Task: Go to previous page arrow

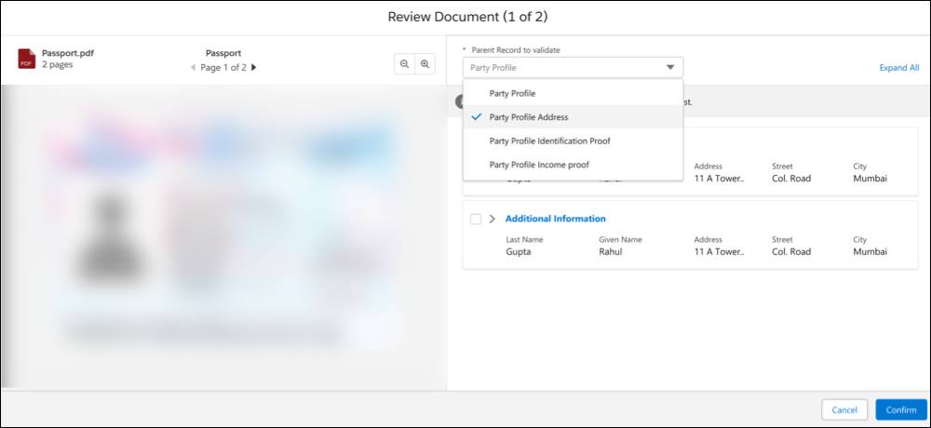Action: click(193, 68)
